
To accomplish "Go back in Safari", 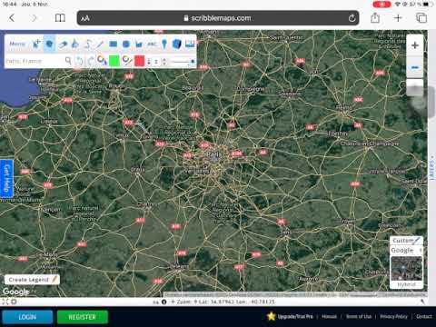I will tap(12, 18).
